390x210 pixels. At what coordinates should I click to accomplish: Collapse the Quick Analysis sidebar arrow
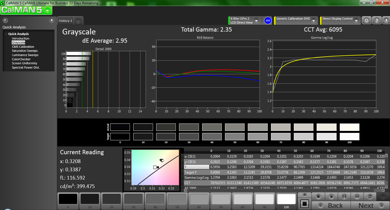(x=52, y=20)
